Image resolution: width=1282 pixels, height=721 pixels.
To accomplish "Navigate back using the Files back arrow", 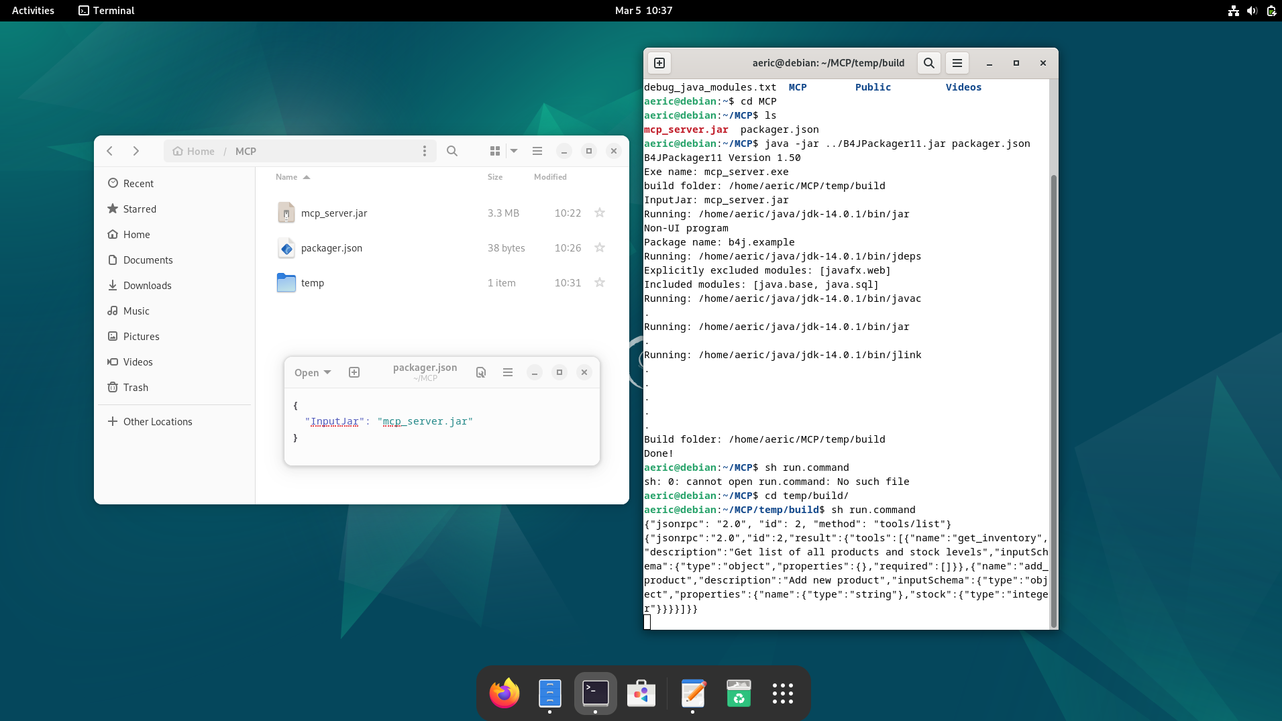I will [109, 151].
